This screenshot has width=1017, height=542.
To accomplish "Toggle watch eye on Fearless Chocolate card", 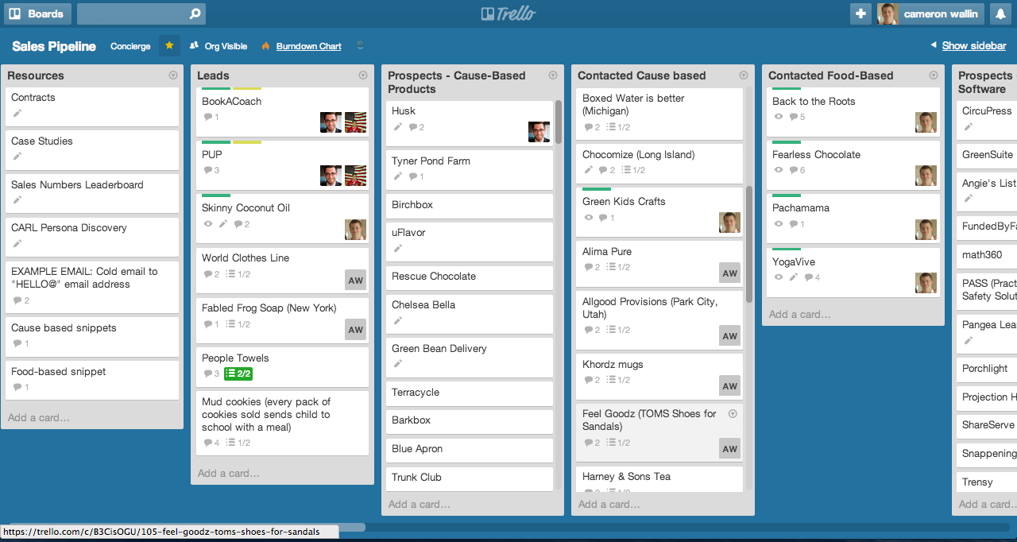I will click(x=779, y=170).
